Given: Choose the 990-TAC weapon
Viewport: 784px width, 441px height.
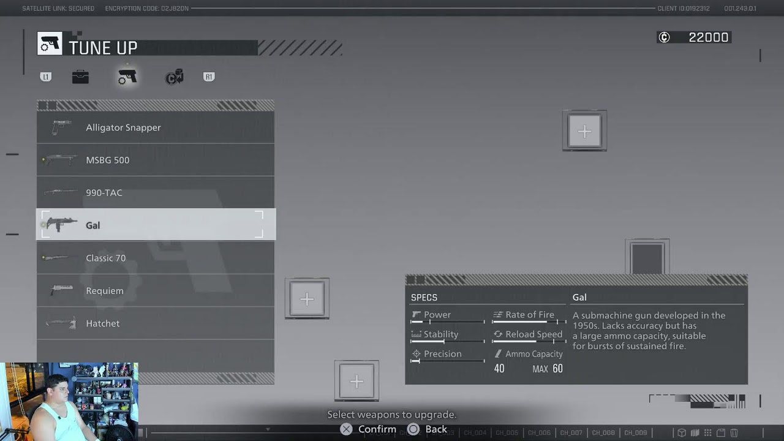Looking at the screenshot, I should pos(156,192).
